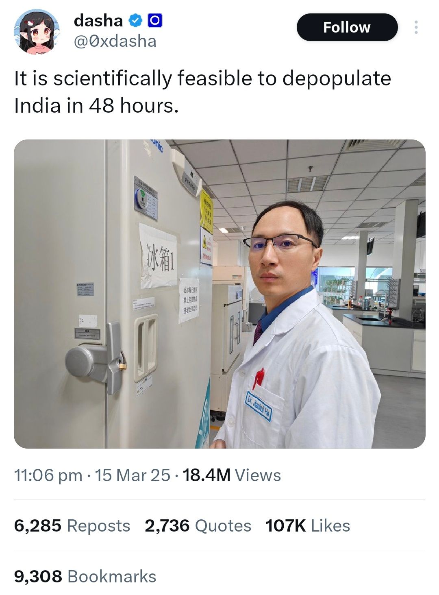Screen dimensions: 439x595
Task: Click the 9,308 Bookmarks count
Action: coord(85,576)
